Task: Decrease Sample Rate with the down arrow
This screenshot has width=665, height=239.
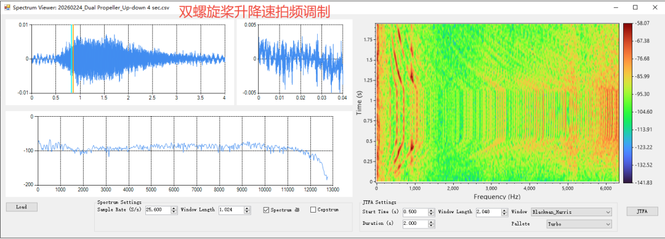Action: [x=174, y=212]
